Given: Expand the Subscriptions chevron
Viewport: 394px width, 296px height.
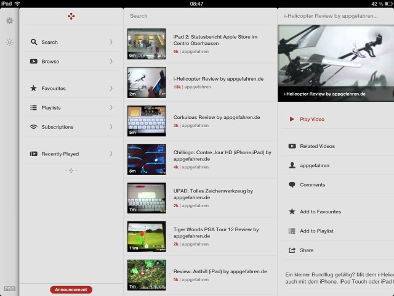Looking at the screenshot, I should (111, 127).
